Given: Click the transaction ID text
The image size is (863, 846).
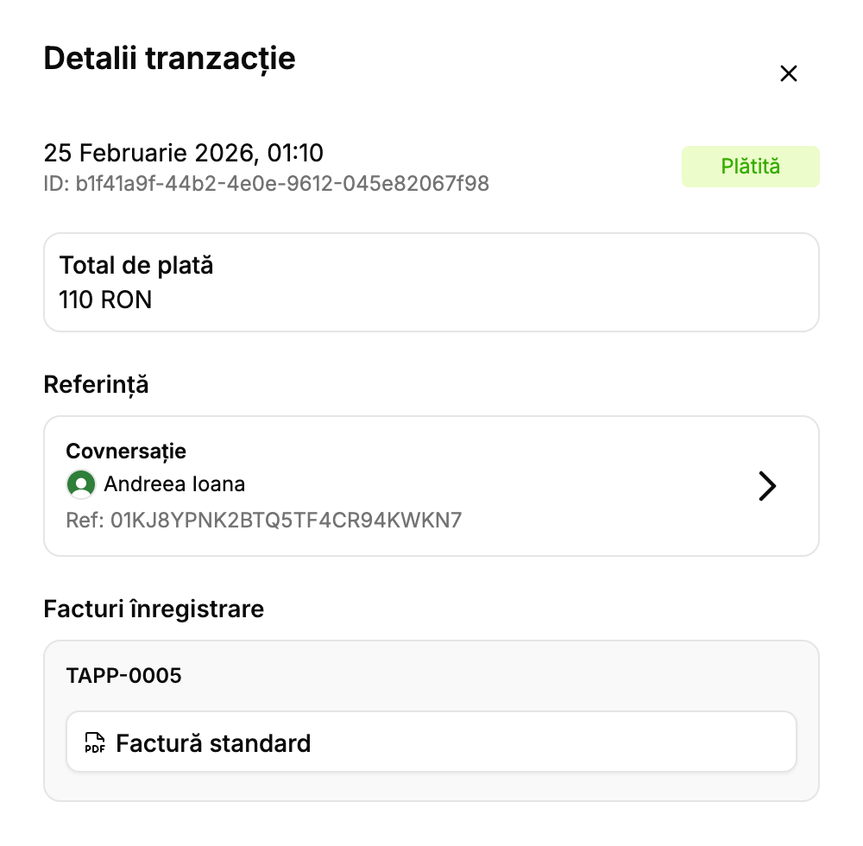Looking at the screenshot, I should (x=265, y=184).
